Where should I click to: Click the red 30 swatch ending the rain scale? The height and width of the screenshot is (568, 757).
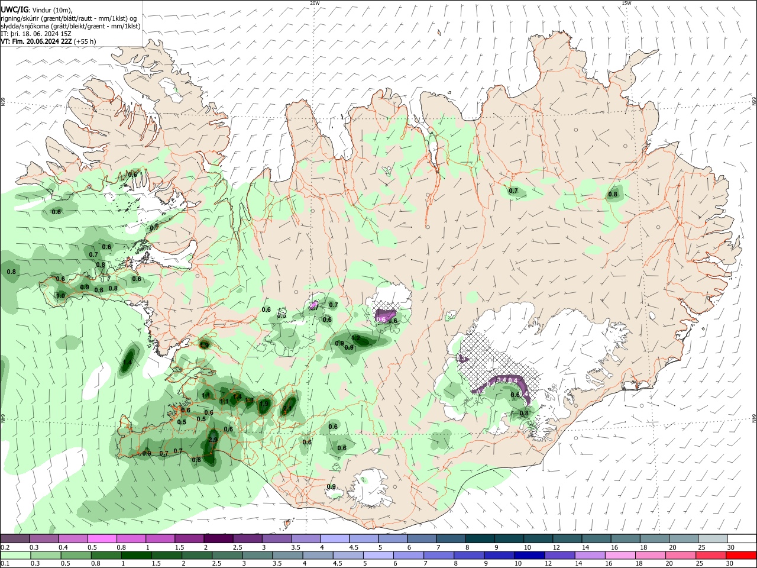pos(741,555)
